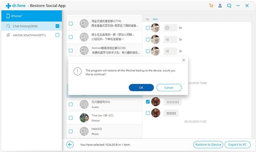Screen dimensions: 256x152
Task: Check the 万兴微信号(94) chat checkbox
Action: coord(71,104)
